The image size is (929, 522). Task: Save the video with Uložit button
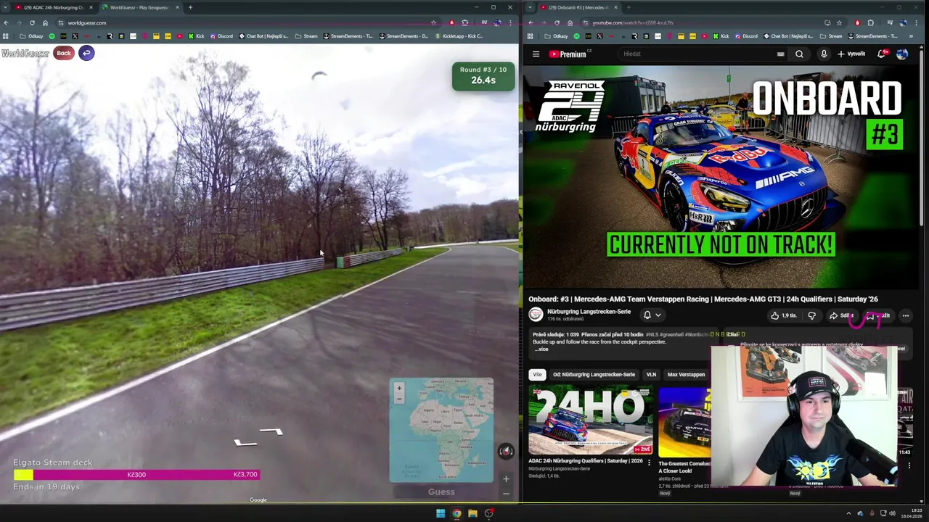(877, 315)
